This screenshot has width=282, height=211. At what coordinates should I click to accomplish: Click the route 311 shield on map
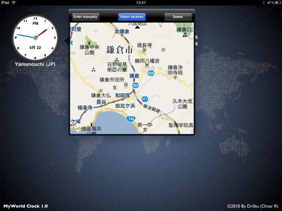point(145,99)
